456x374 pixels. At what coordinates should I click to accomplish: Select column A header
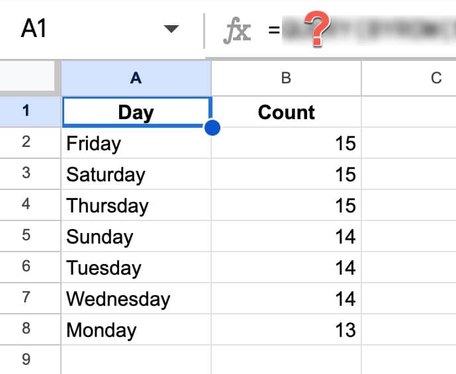[x=136, y=78]
